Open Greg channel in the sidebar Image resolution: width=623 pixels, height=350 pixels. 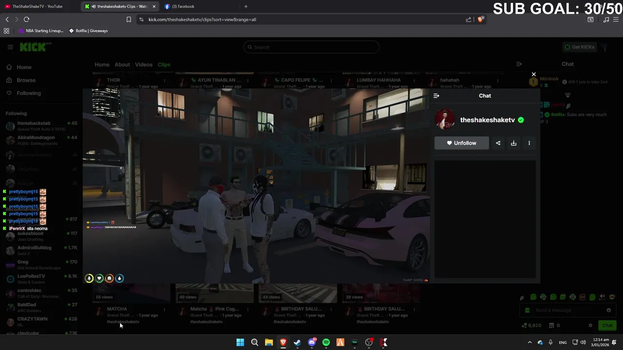click(41, 265)
